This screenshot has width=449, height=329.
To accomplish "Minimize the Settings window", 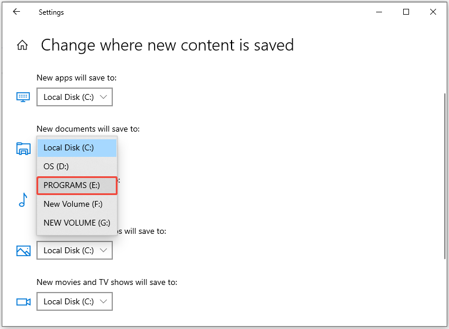I will tap(378, 12).
